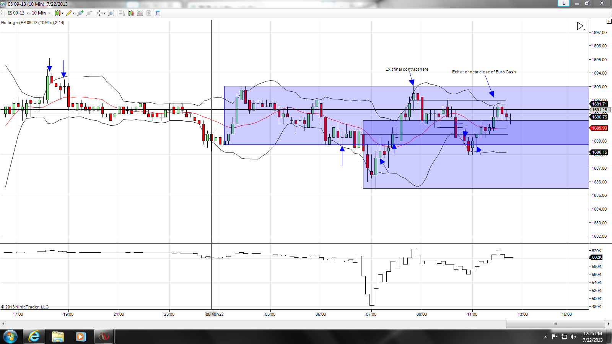
Task: Click the 1697.00 price axis label
Action: (x=599, y=32)
